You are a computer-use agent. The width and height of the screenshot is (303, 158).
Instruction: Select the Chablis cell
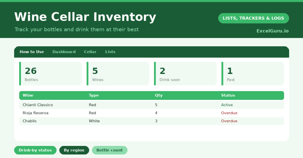[30, 121]
